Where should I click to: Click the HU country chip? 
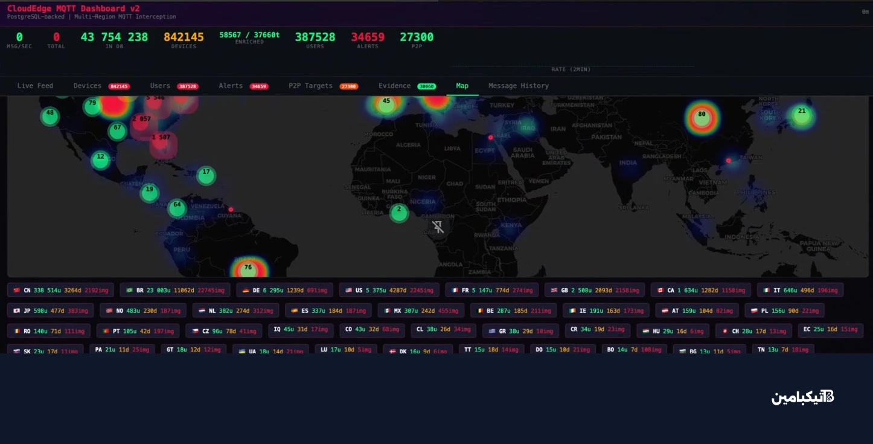tap(673, 331)
